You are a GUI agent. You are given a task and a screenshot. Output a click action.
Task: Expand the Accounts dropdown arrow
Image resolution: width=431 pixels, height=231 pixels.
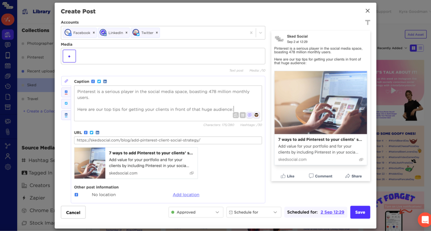click(x=260, y=33)
